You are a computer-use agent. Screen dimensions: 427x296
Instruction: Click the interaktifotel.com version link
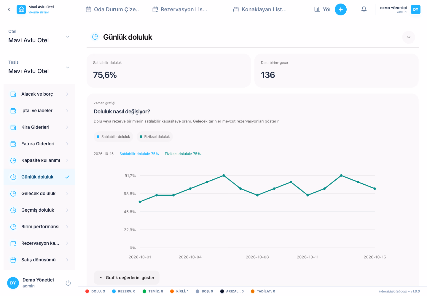tap(399, 291)
